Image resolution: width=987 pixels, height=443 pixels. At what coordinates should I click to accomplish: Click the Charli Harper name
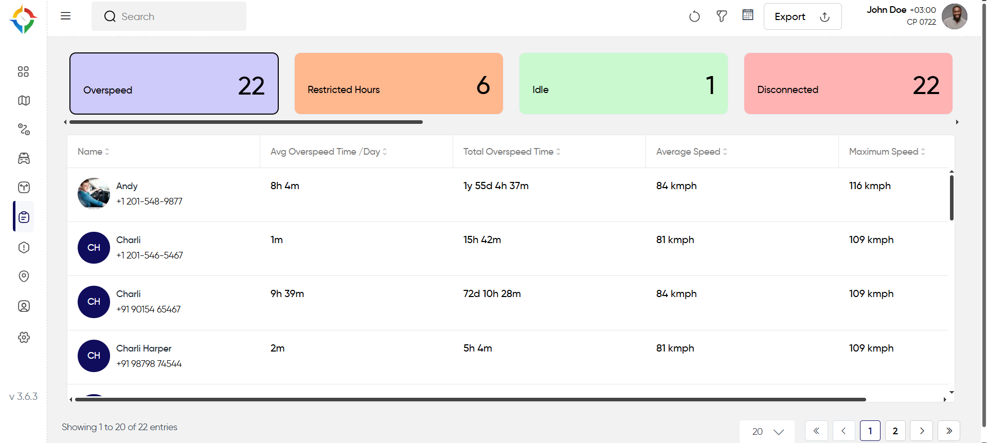(144, 348)
